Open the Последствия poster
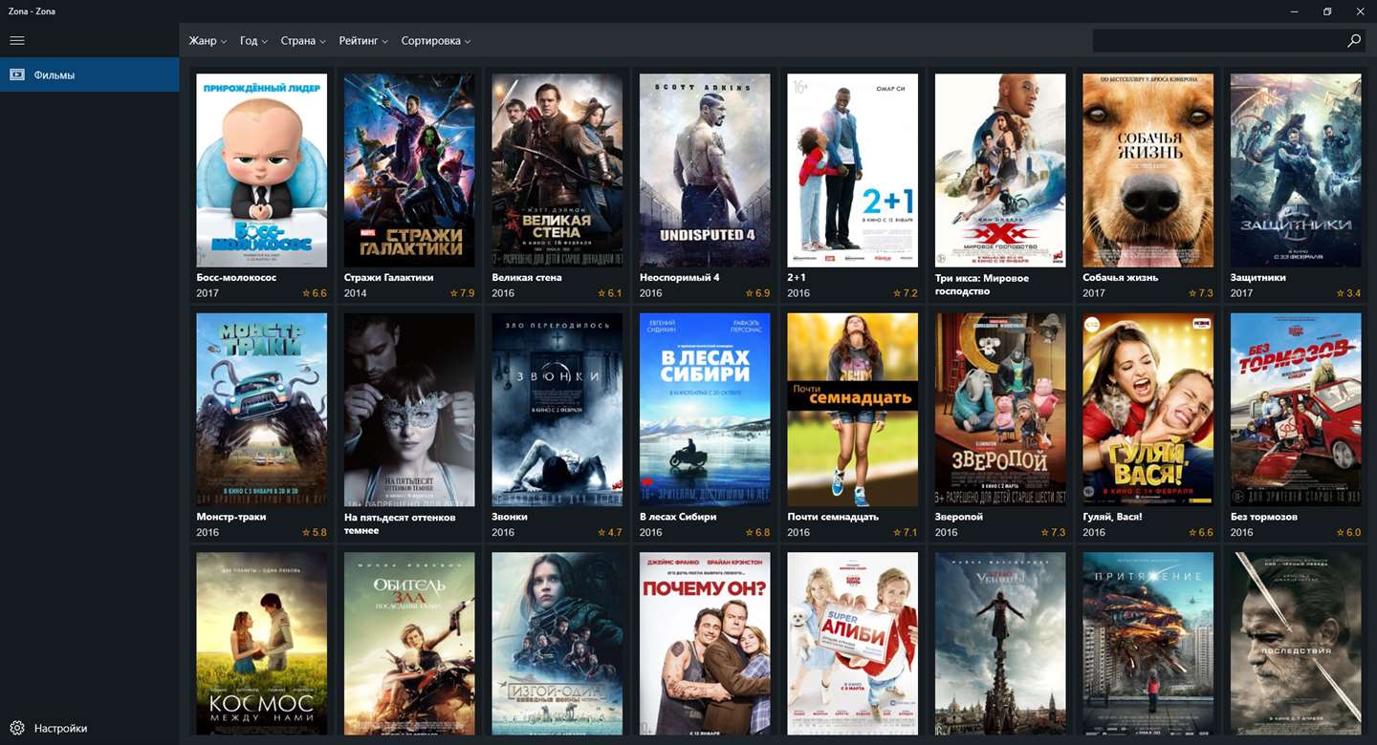The height and width of the screenshot is (745, 1377). point(1296,644)
